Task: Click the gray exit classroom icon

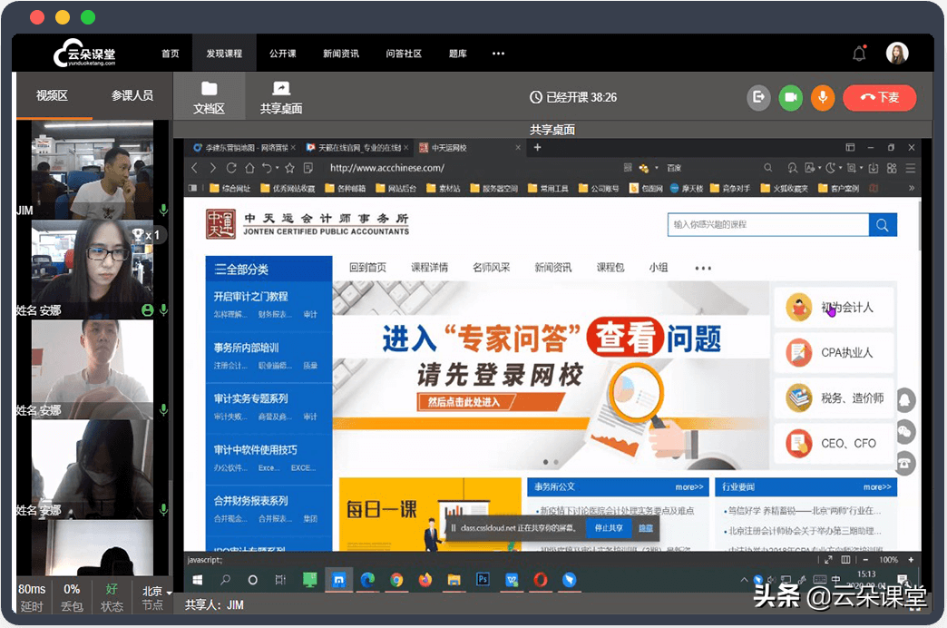Action: click(x=758, y=97)
